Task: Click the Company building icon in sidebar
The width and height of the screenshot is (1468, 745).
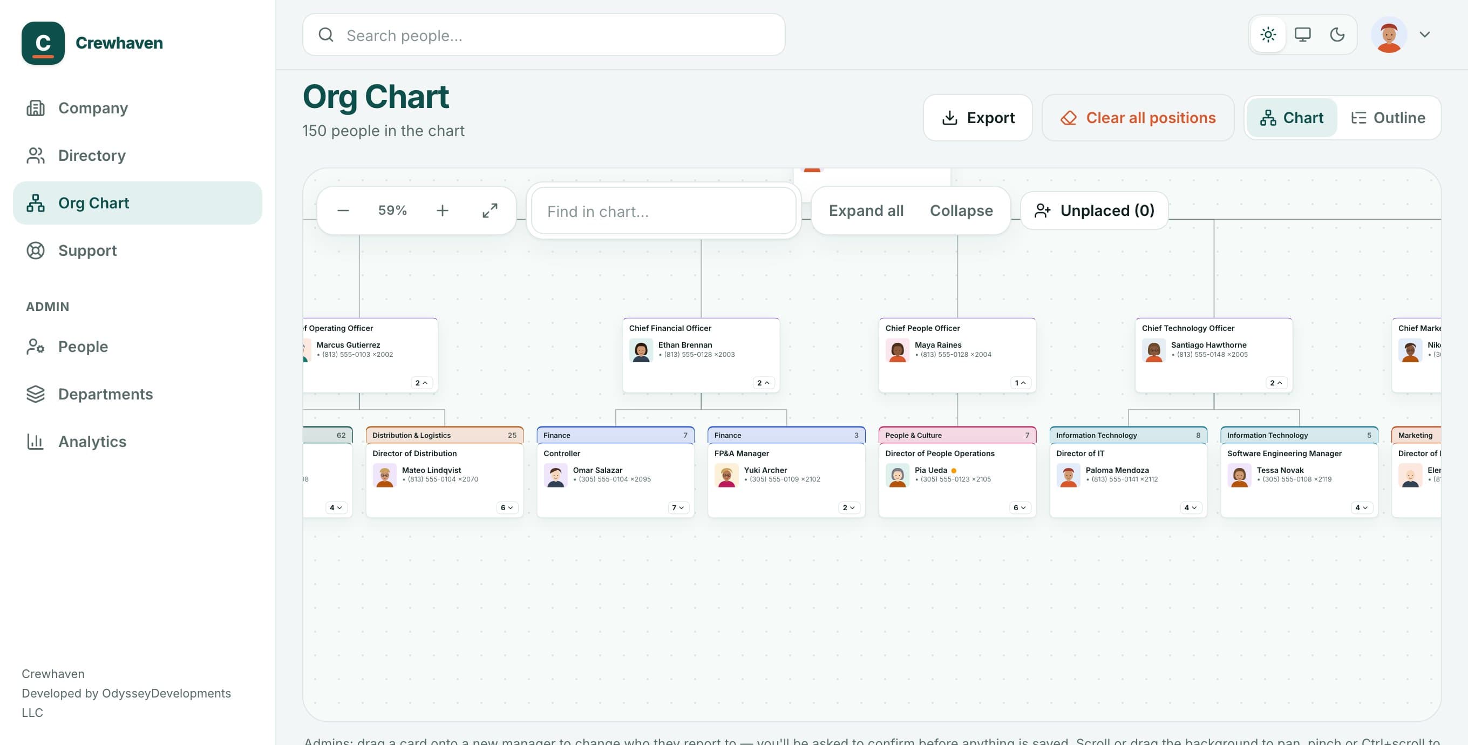Action: (35, 108)
